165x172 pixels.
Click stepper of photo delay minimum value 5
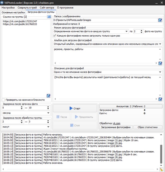(22, 108)
